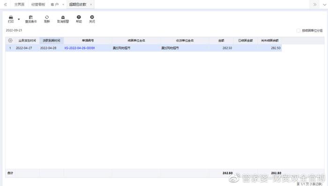This screenshot has width=328, height=186.
Task: Click the table settings gear icon
Action: (x=10, y=40)
